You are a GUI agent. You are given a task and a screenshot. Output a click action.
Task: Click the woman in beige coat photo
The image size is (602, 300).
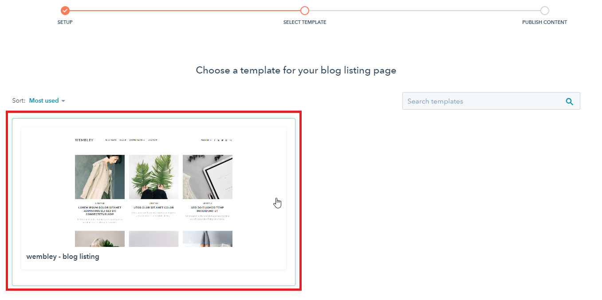[x=100, y=177]
